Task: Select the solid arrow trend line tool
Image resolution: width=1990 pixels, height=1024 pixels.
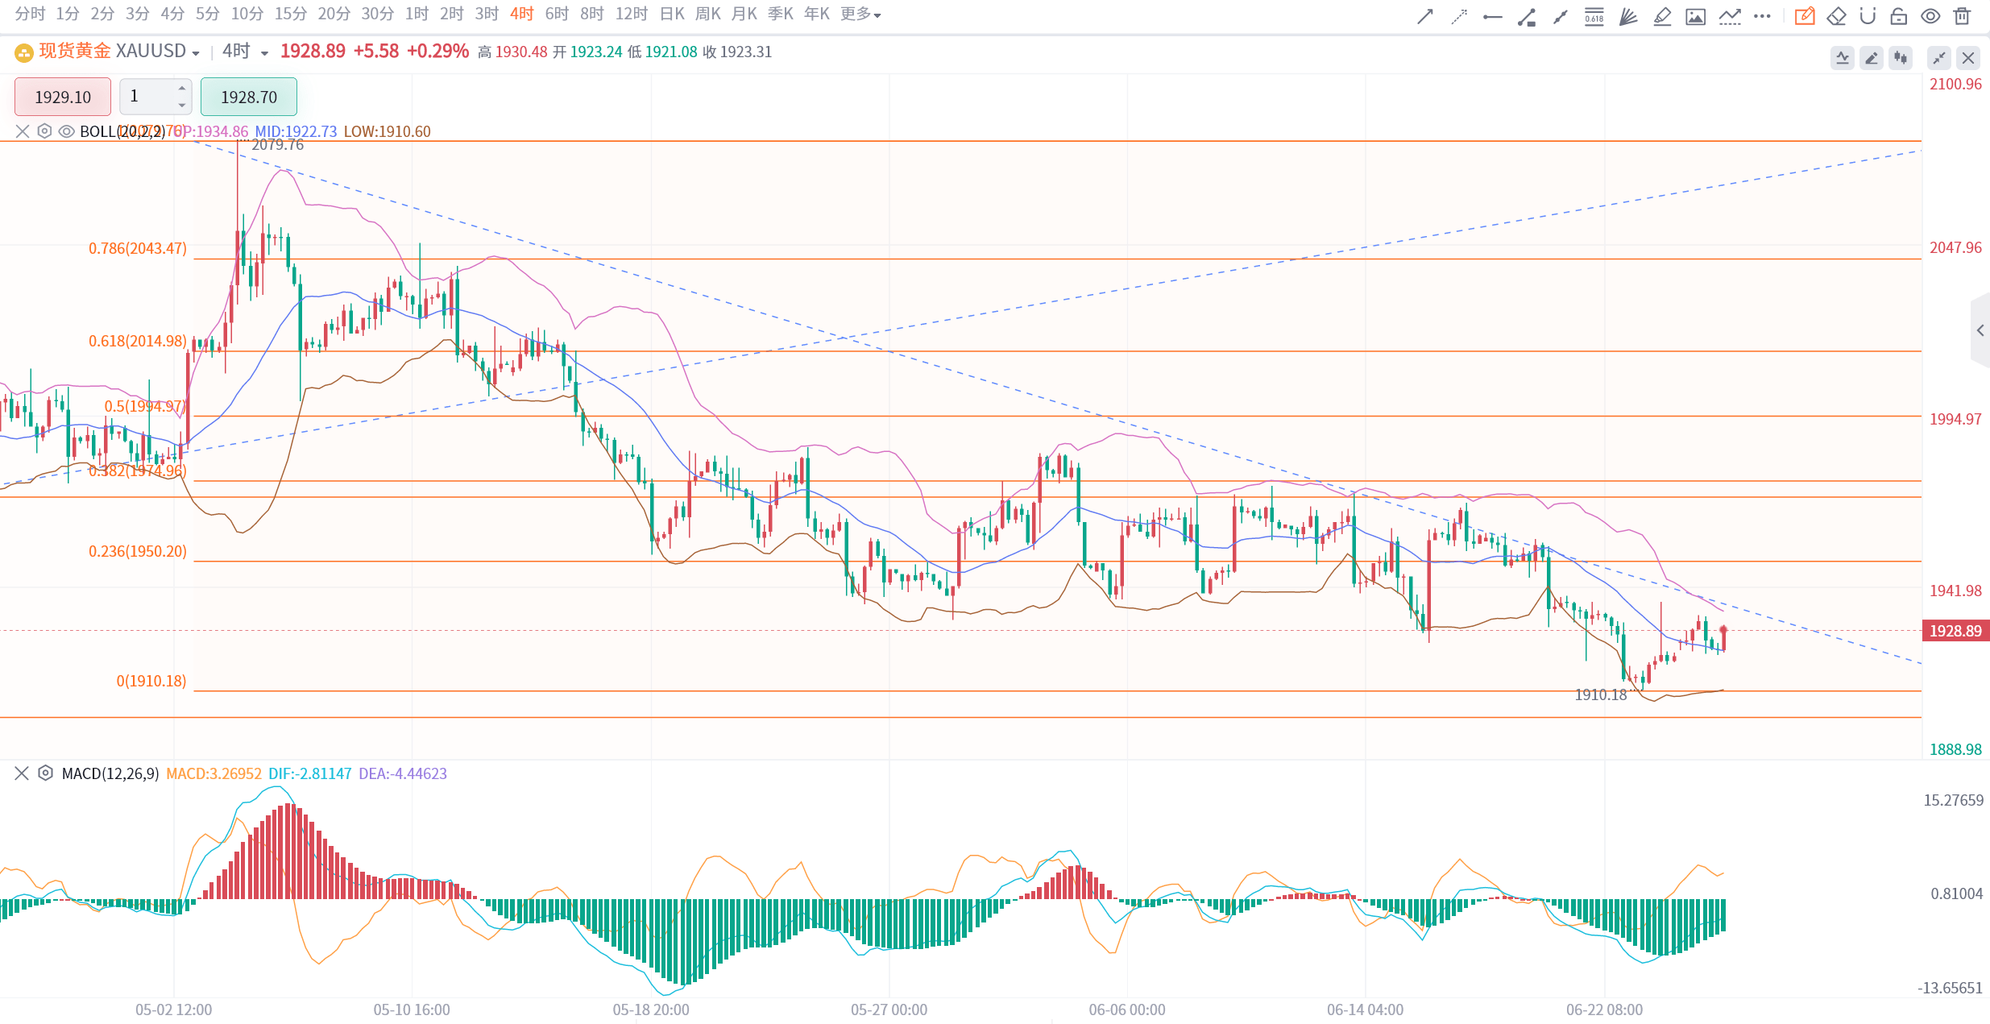Action: point(1425,16)
